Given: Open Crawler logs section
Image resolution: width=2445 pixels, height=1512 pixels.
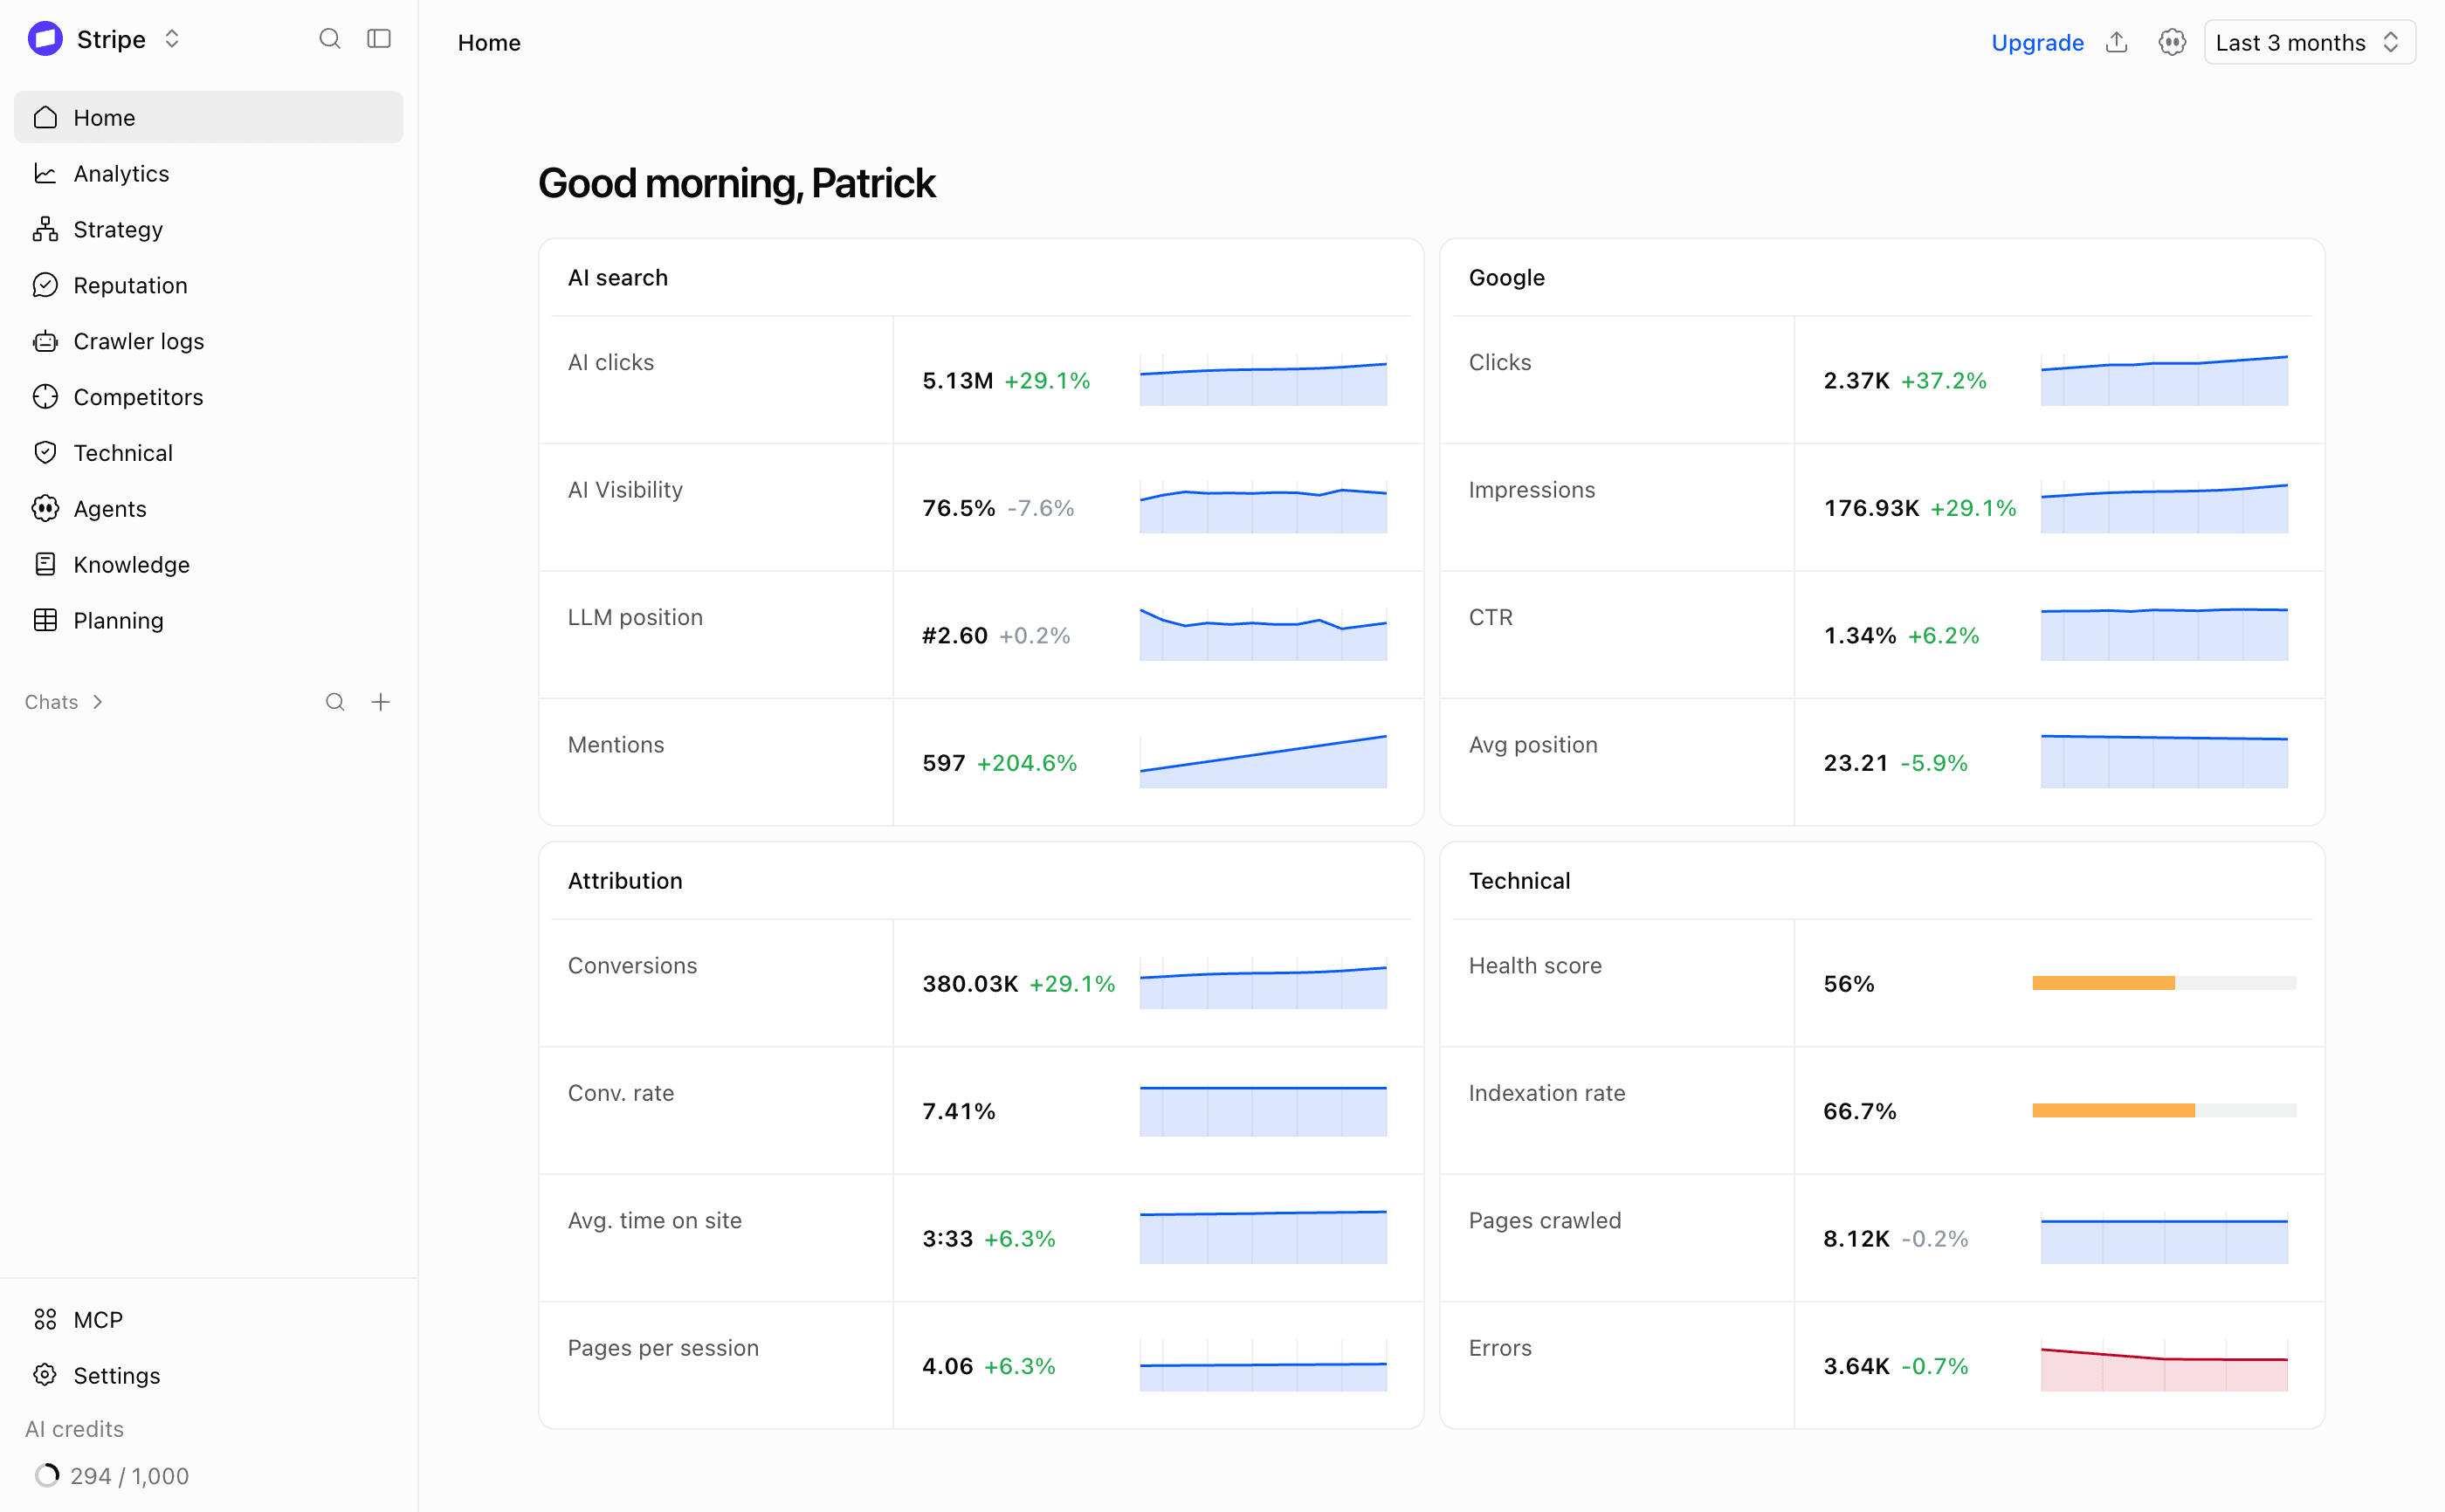Looking at the screenshot, I should [x=208, y=341].
